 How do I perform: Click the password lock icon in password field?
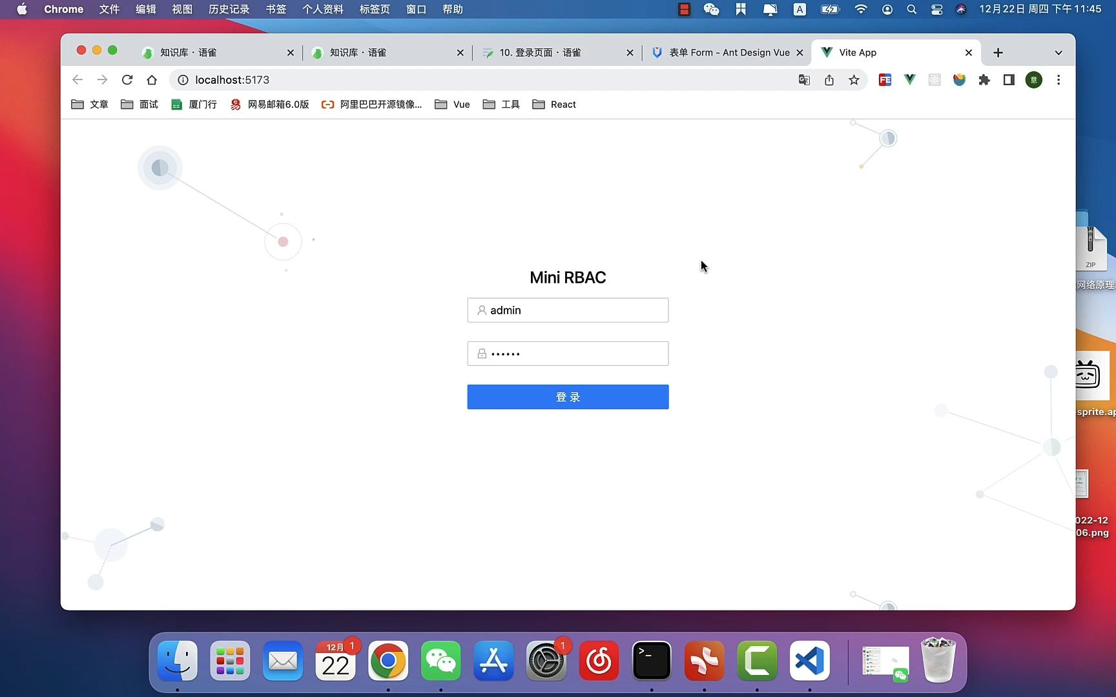tap(480, 353)
